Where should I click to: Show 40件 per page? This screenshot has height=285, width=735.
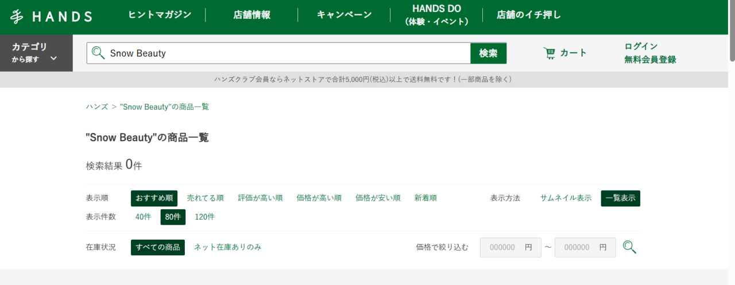coord(144,217)
